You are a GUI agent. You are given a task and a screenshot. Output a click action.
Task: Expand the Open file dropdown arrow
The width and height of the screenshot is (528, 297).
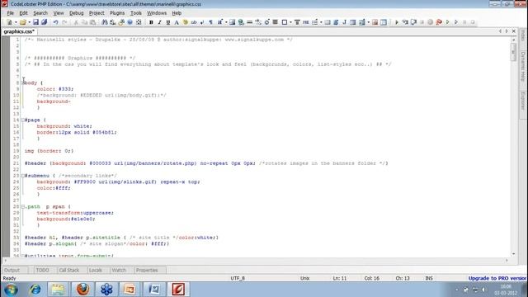click(x=29, y=22)
